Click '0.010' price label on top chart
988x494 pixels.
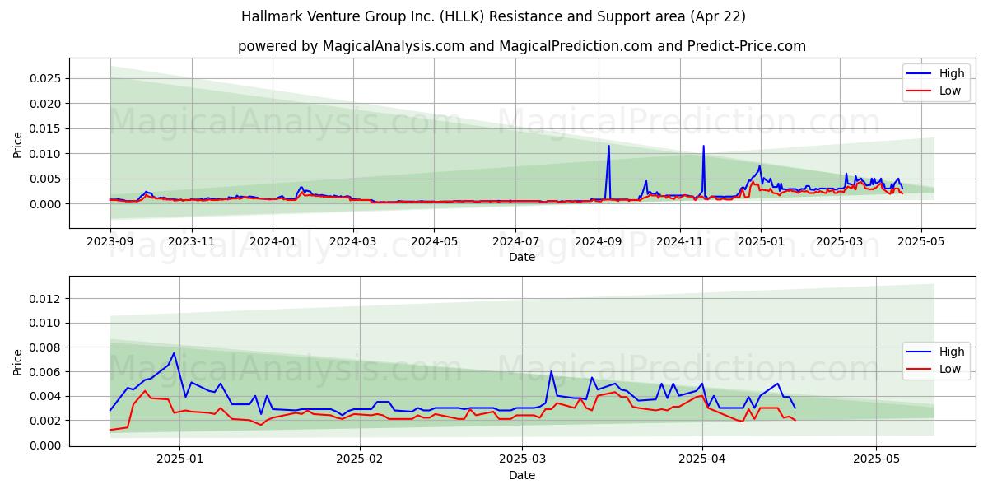tap(47, 154)
